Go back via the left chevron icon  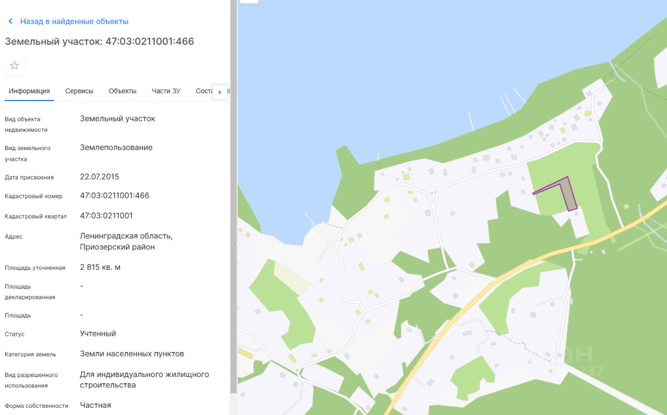point(10,21)
